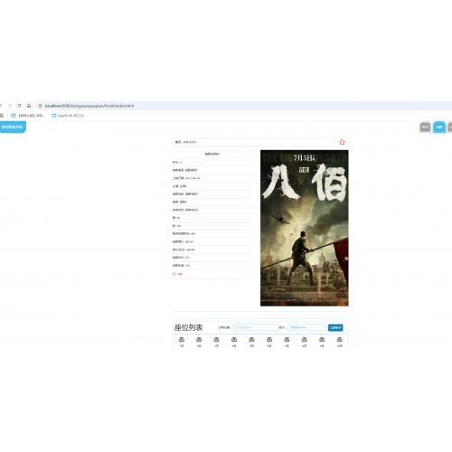Open the first bookmark in the bookmarks bar
Image resolution: width=452 pixels, height=452 pixels.
(x=27, y=116)
